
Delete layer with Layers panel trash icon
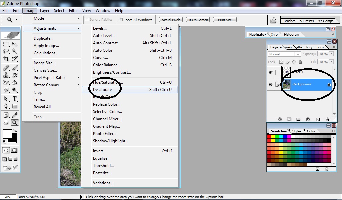coord(327,119)
